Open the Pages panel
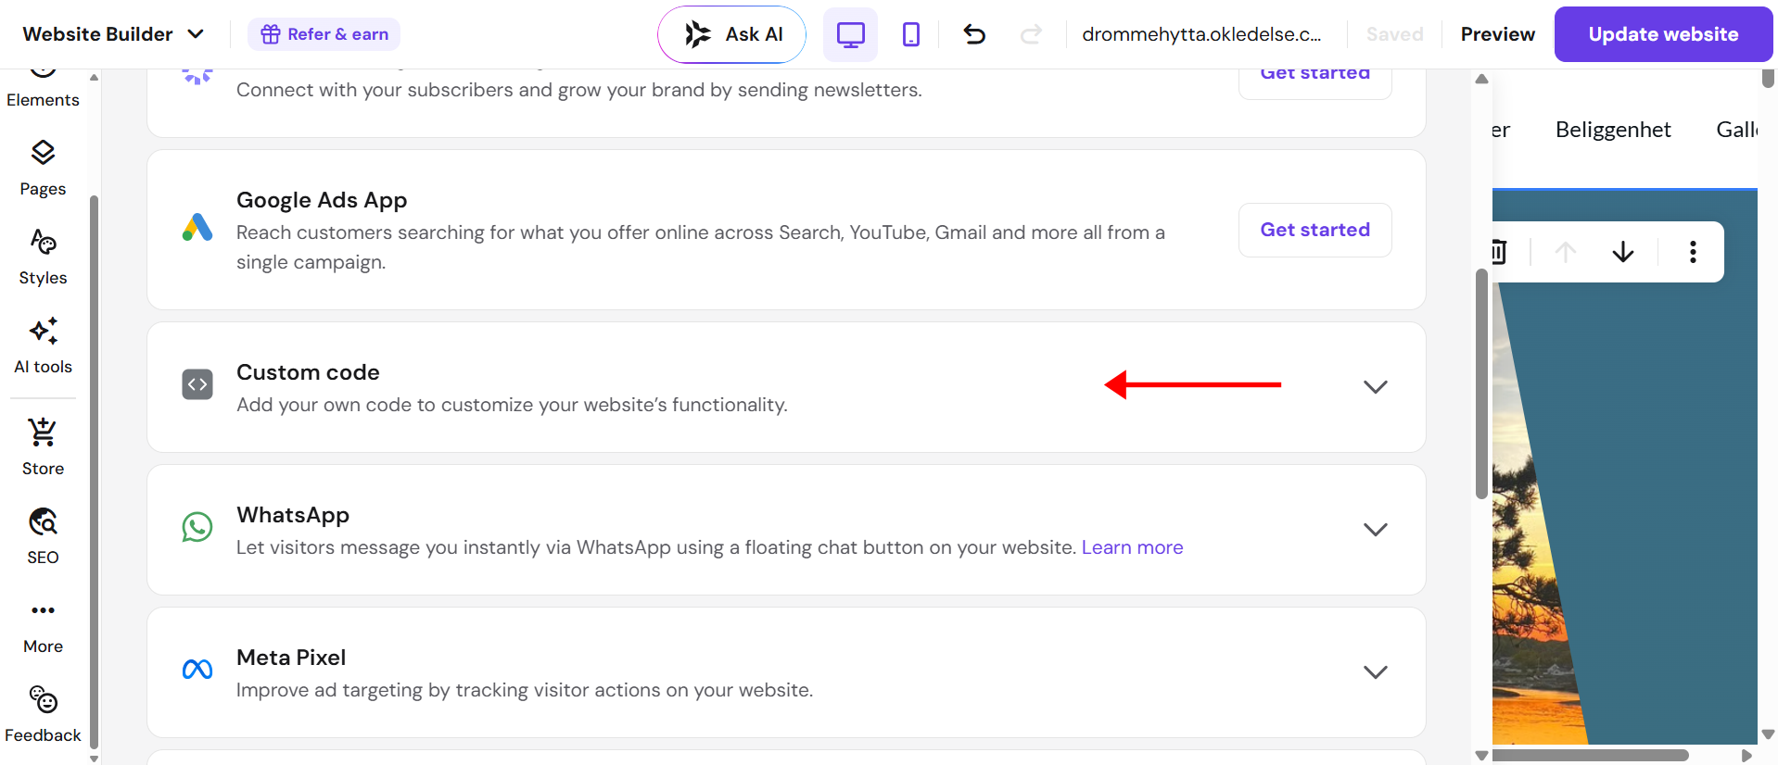 coord(43,168)
